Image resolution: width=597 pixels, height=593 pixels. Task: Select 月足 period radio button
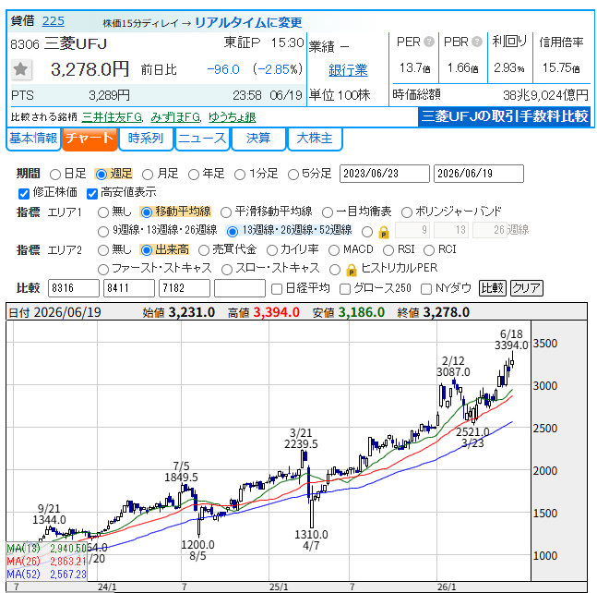tap(148, 175)
